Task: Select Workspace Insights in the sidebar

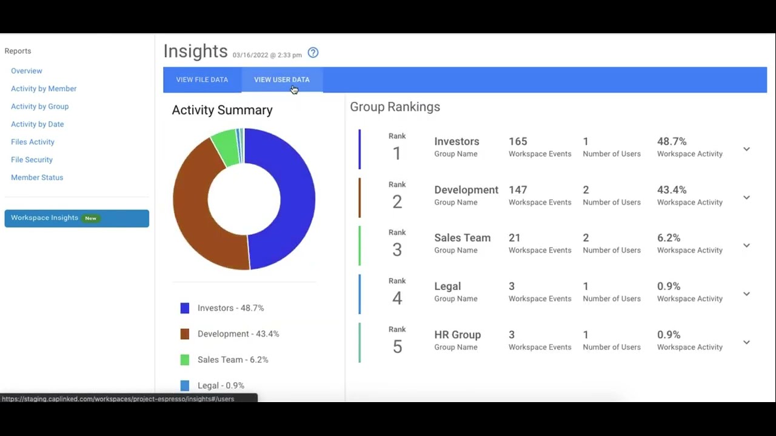Action: pos(77,219)
